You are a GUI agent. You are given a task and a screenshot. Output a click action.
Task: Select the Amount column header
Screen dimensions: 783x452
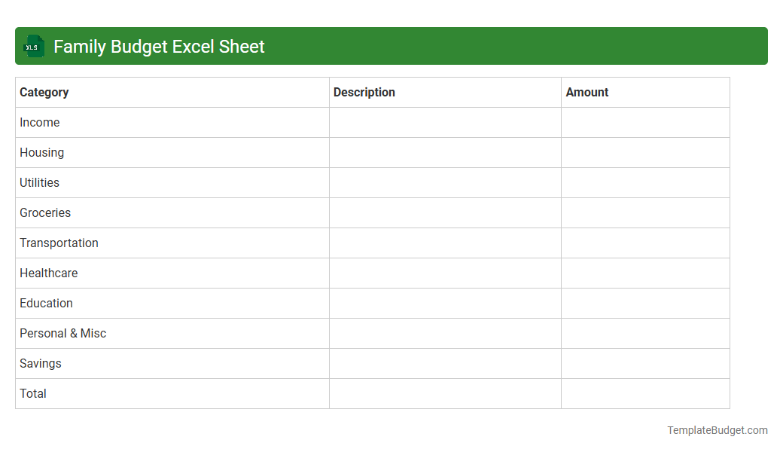[587, 92]
